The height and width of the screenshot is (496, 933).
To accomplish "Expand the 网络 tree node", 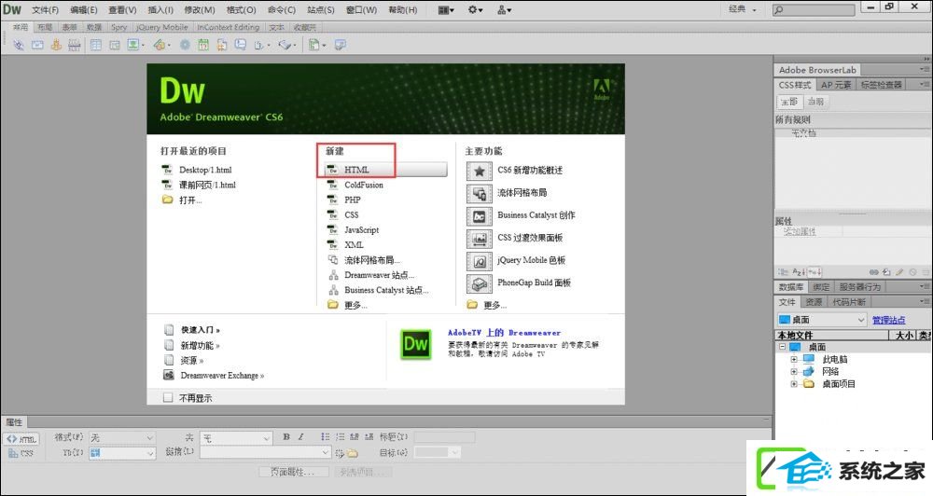I will click(794, 372).
